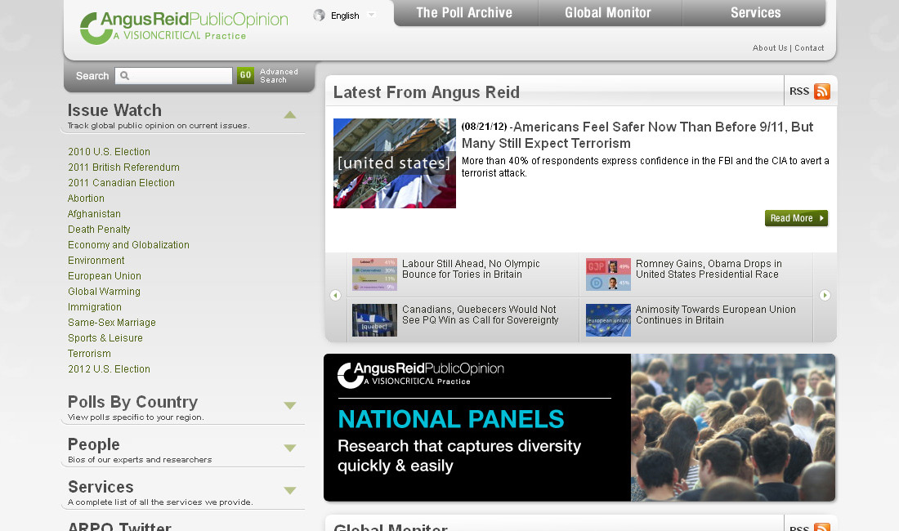
Task: Select the Afghanistan issue link
Action: [94, 214]
